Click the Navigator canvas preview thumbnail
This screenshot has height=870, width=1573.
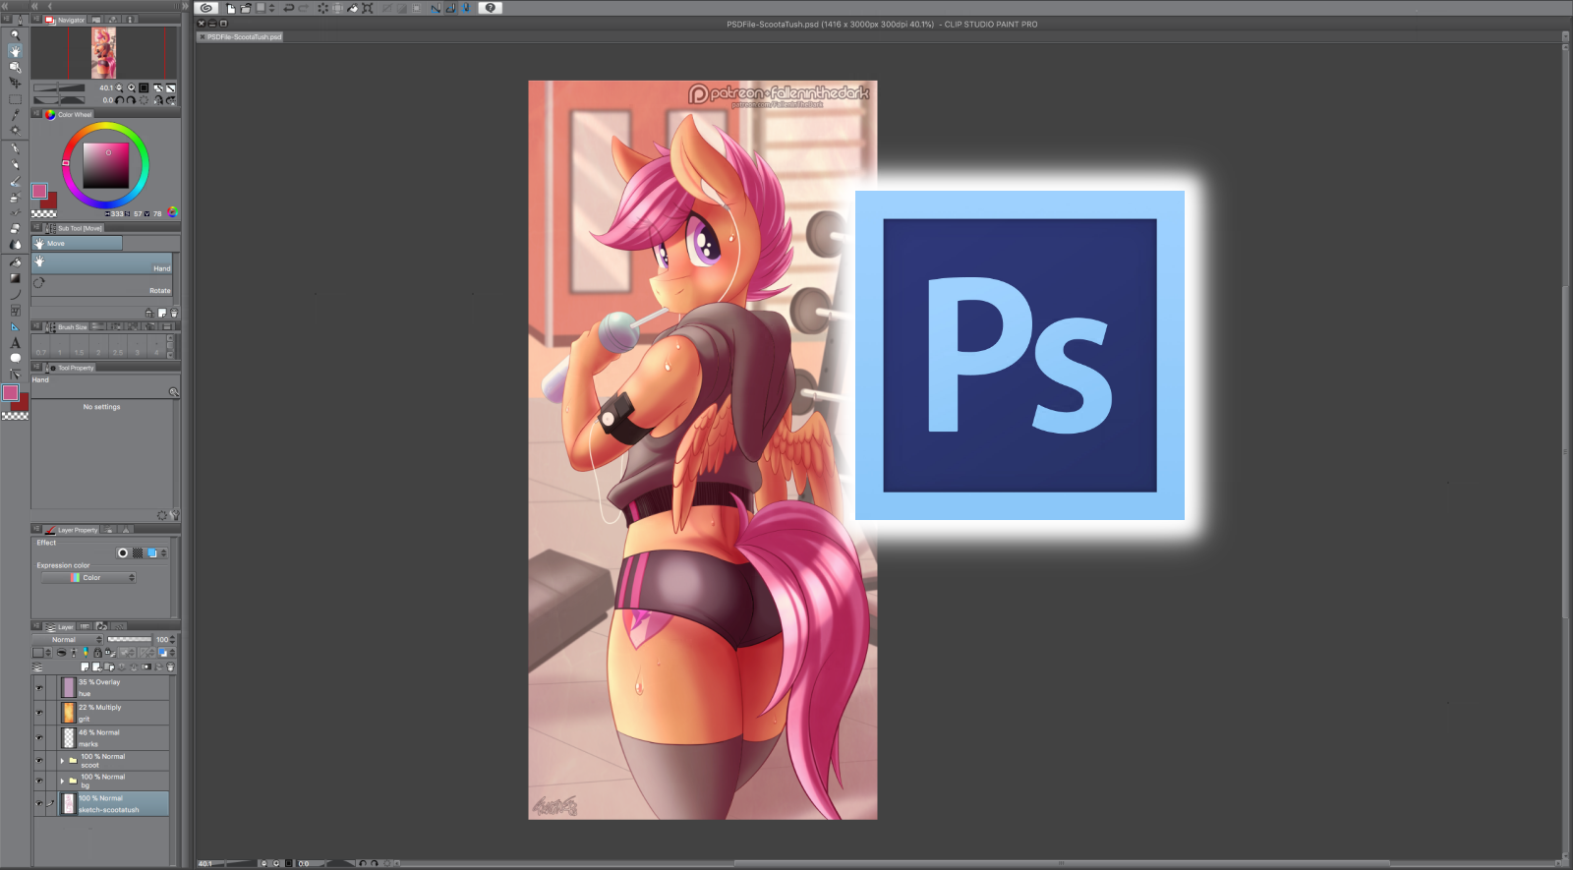pos(103,52)
